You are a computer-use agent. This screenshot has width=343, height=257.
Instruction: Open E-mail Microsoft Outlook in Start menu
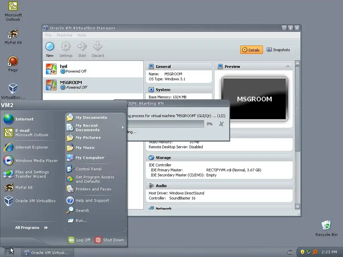pyautogui.click(x=30, y=133)
